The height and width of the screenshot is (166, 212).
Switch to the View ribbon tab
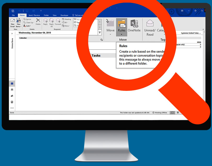point(54,15)
